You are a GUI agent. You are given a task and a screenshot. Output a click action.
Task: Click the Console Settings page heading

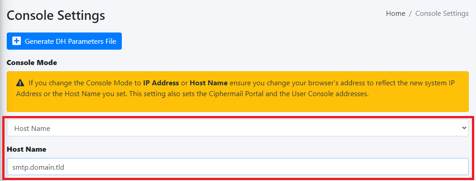56,15
